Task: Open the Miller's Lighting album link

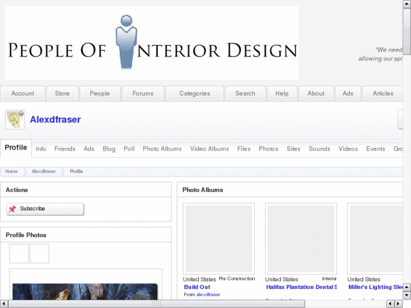Action: pos(375,287)
